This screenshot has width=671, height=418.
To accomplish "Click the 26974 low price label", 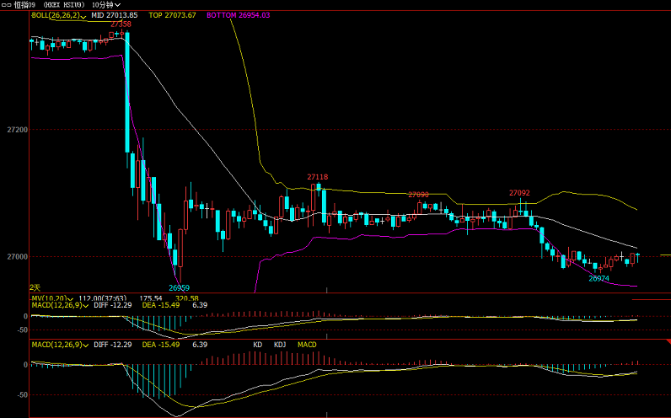I will tap(599, 278).
